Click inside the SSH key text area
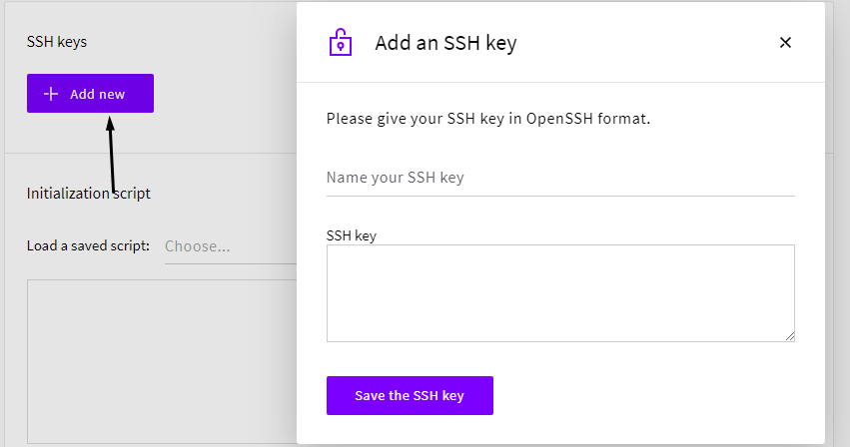 tap(560, 293)
